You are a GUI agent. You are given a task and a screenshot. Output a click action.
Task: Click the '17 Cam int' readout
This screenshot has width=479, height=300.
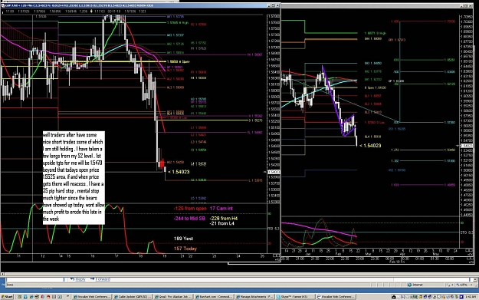(221, 208)
